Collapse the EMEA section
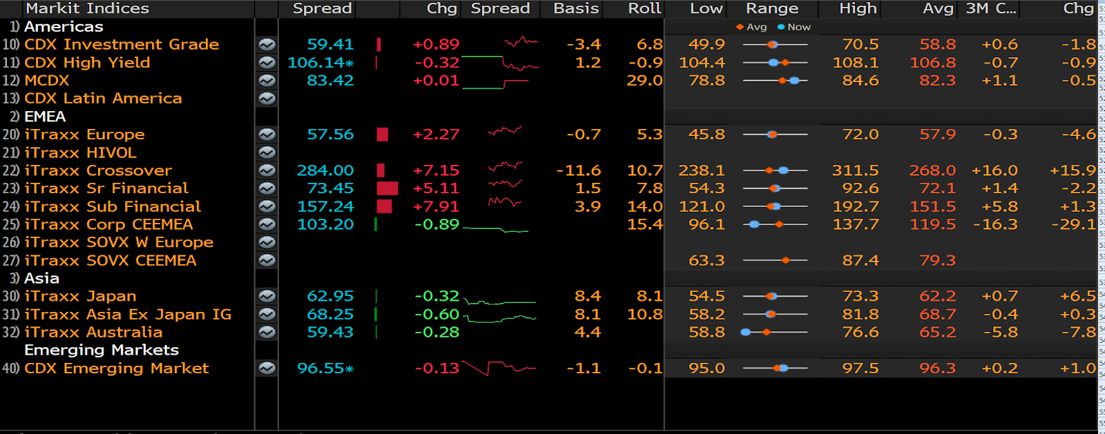The height and width of the screenshot is (434, 1105). 45,116
